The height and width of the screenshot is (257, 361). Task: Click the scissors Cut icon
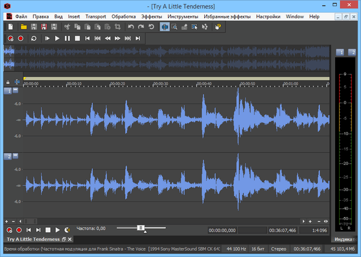coord(67,26)
